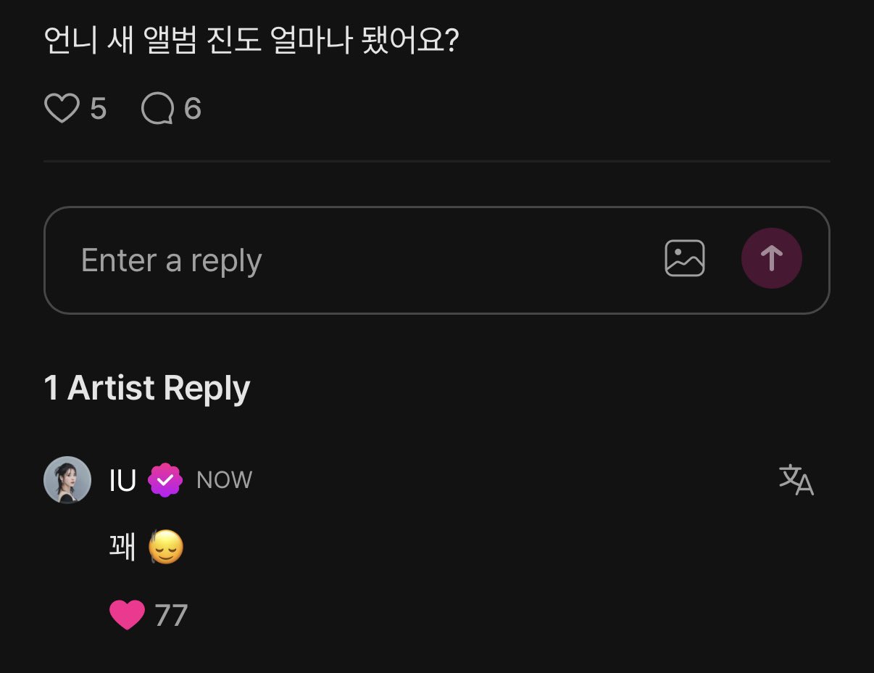Click the IU username link
This screenshot has height=673, width=874.
(x=122, y=480)
